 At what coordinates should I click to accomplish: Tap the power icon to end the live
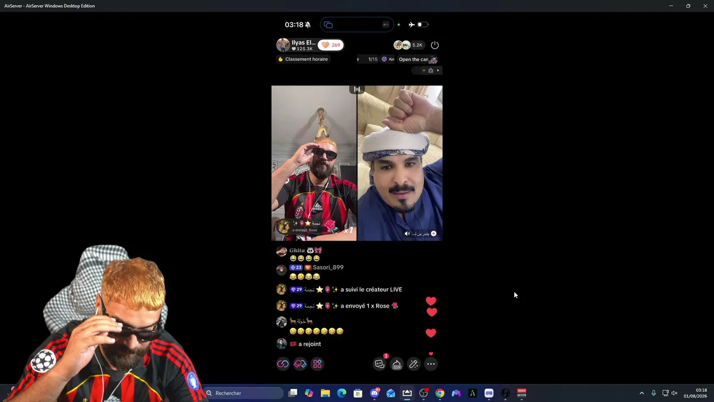coord(435,45)
